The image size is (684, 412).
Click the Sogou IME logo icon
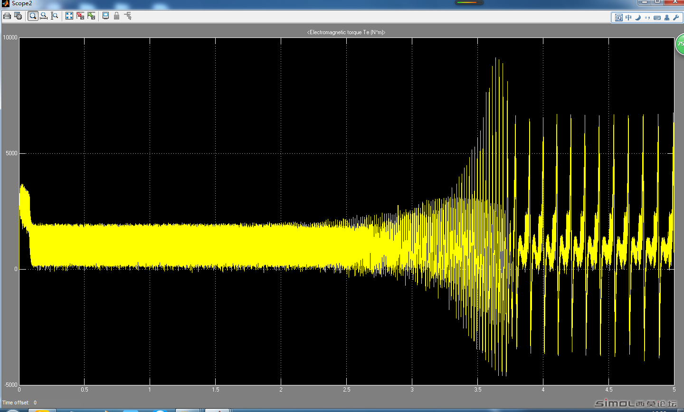tap(619, 18)
